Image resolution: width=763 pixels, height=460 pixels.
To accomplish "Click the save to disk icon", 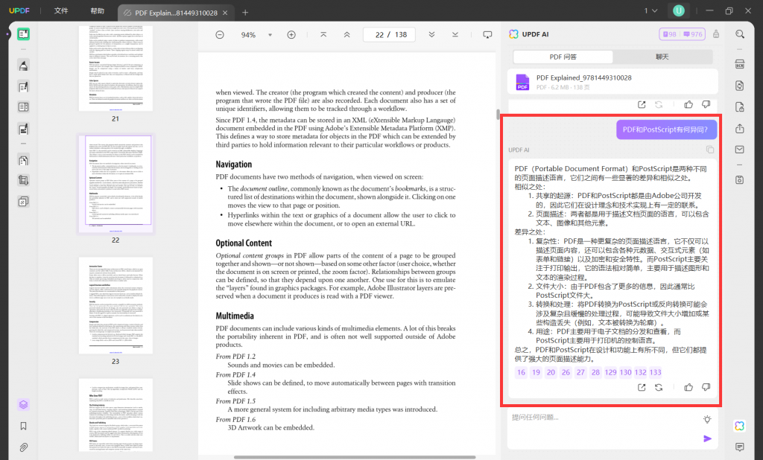I will (740, 180).
